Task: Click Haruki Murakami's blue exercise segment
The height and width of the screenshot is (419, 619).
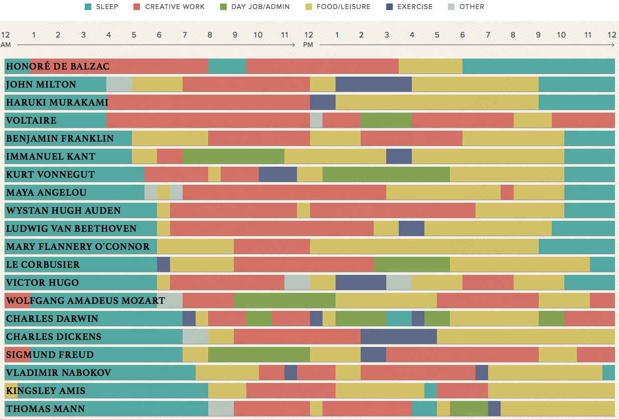Action: 323,102
